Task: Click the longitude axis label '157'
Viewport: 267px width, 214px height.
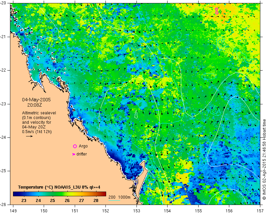Action: (x=260, y=211)
